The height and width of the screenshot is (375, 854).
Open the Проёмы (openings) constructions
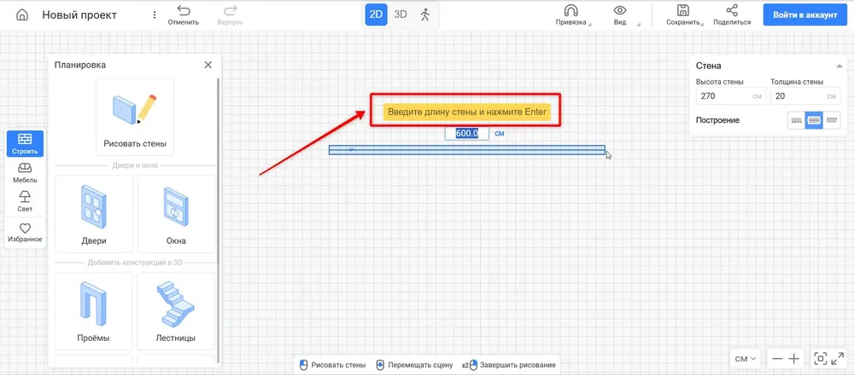click(x=94, y=311)
